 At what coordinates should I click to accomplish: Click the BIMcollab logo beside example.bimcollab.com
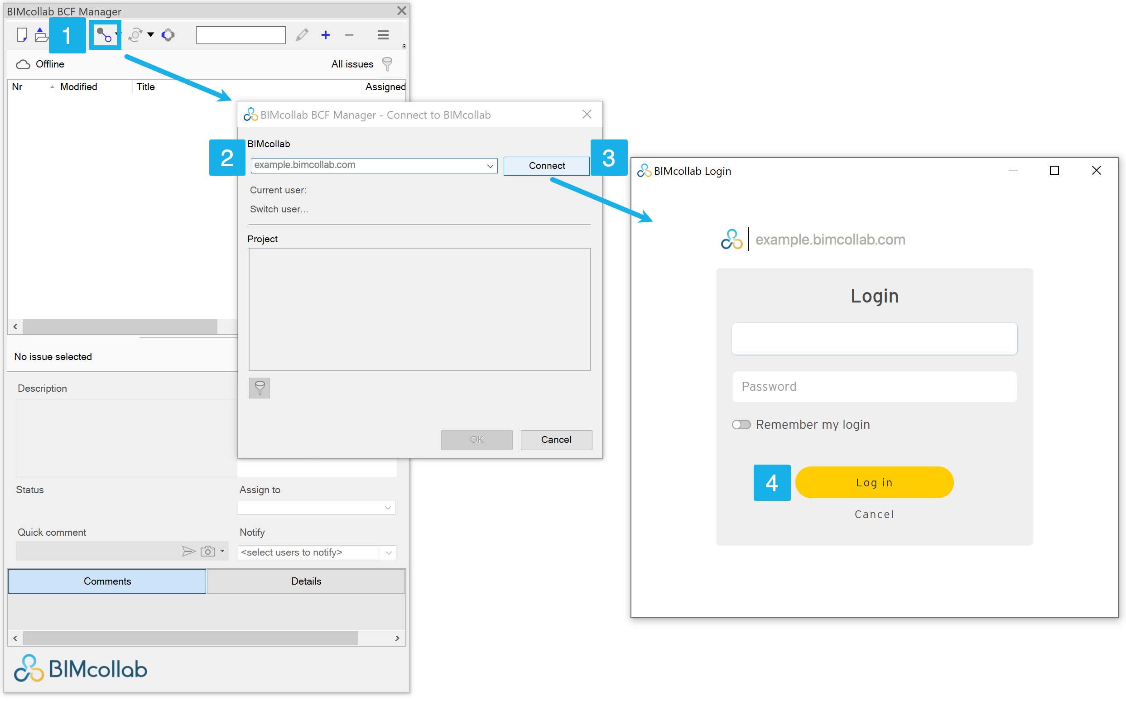pos(732,239)
